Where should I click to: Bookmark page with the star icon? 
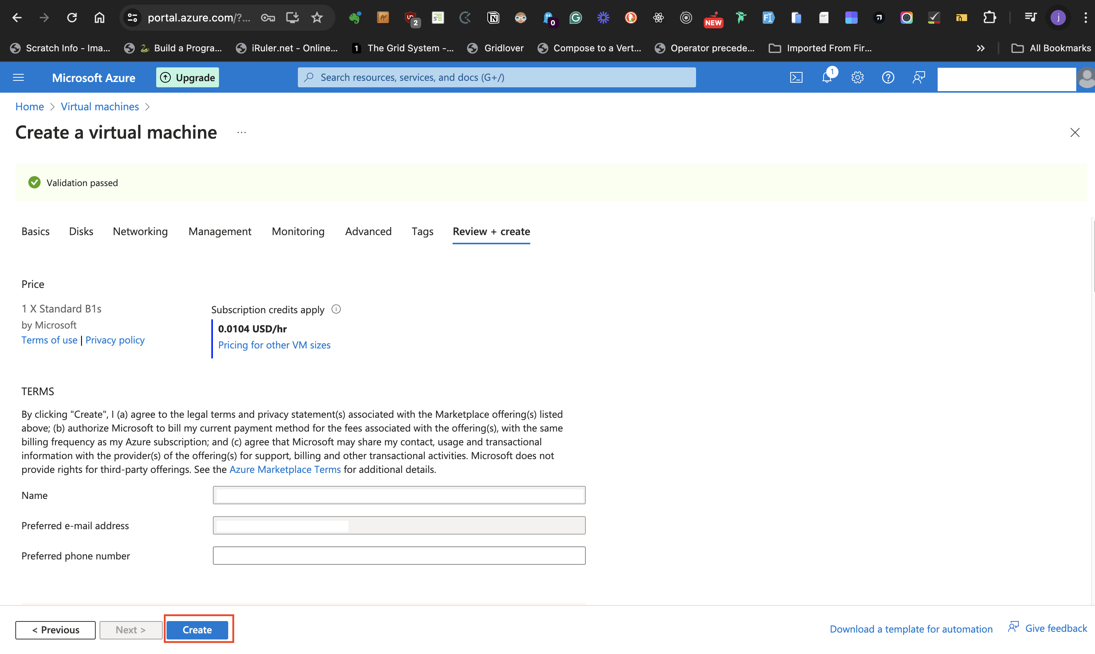[x=317, y=18]
